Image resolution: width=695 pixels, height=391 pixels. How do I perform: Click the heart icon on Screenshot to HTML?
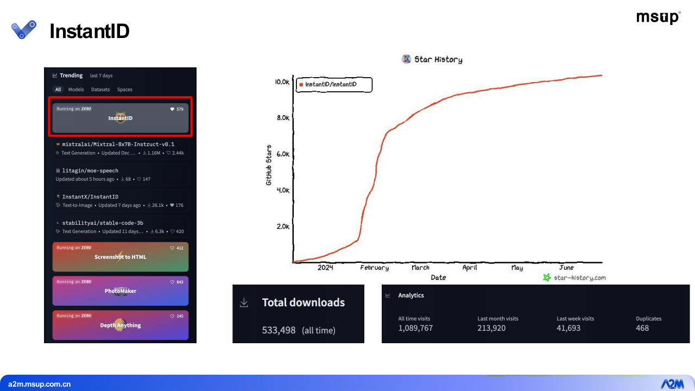[x=173, y=248]
